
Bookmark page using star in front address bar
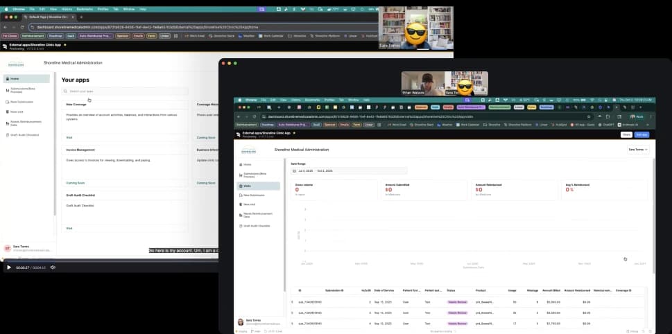pos(589,116)
